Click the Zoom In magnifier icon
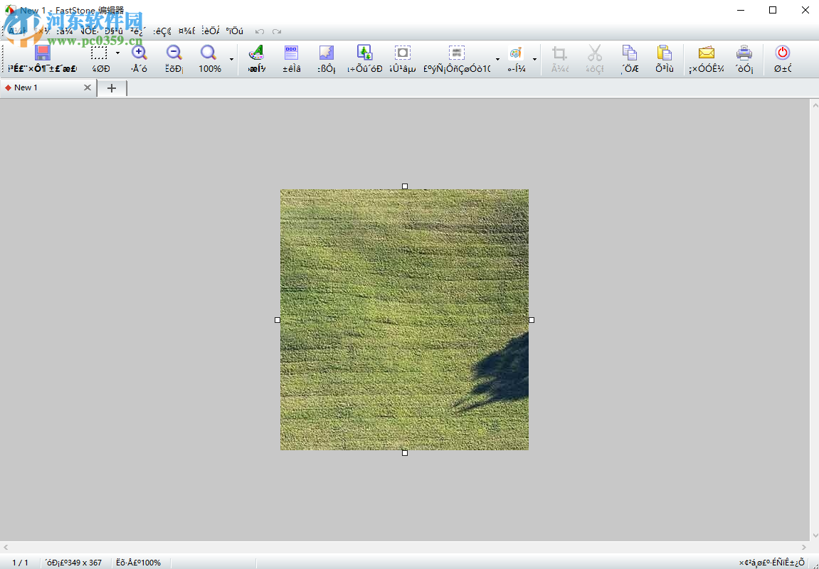Viewport: 819px width, 569px height. click(x=139, y=53)
